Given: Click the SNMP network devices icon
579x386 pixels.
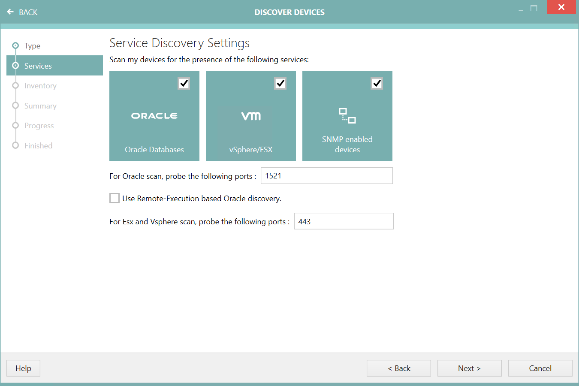Looking at the screenshot, I should [347, 115].
